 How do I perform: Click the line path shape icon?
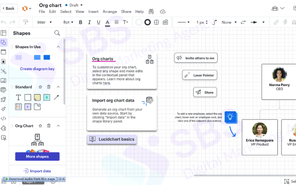tap(215, 22)
